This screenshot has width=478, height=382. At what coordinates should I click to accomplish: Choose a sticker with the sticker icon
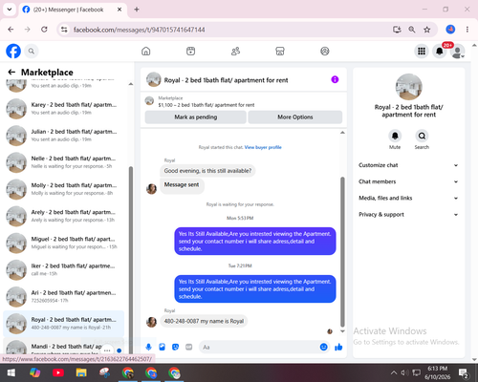[175, 347]
